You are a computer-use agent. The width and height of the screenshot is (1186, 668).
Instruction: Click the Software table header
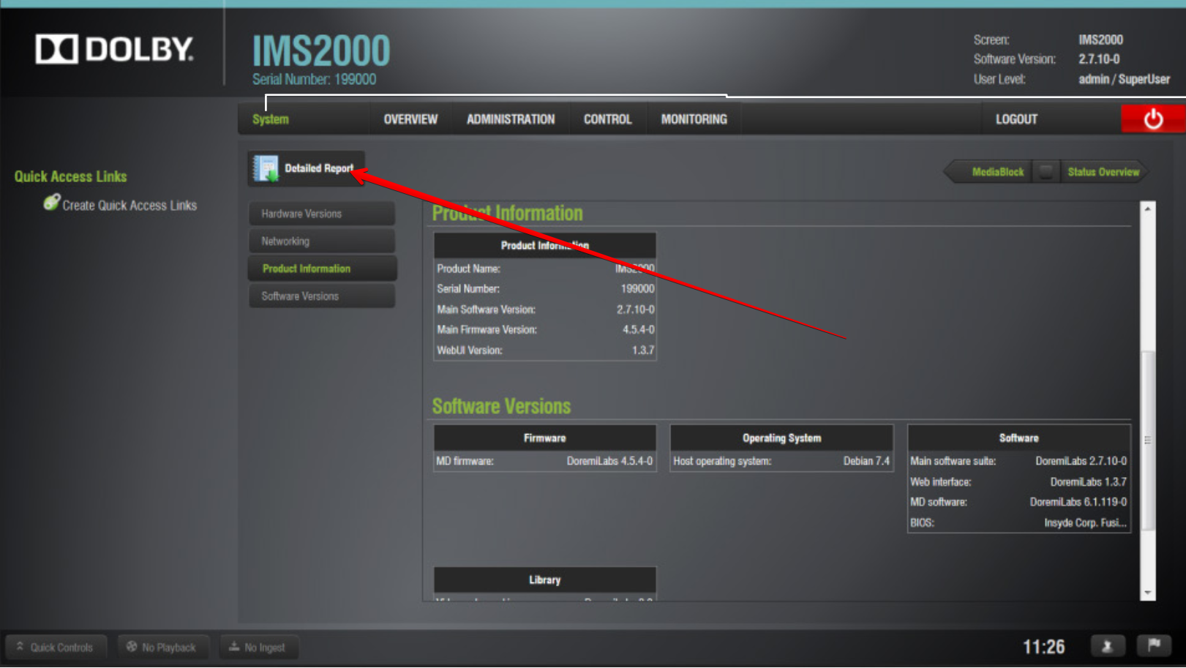click(1019, 438)
